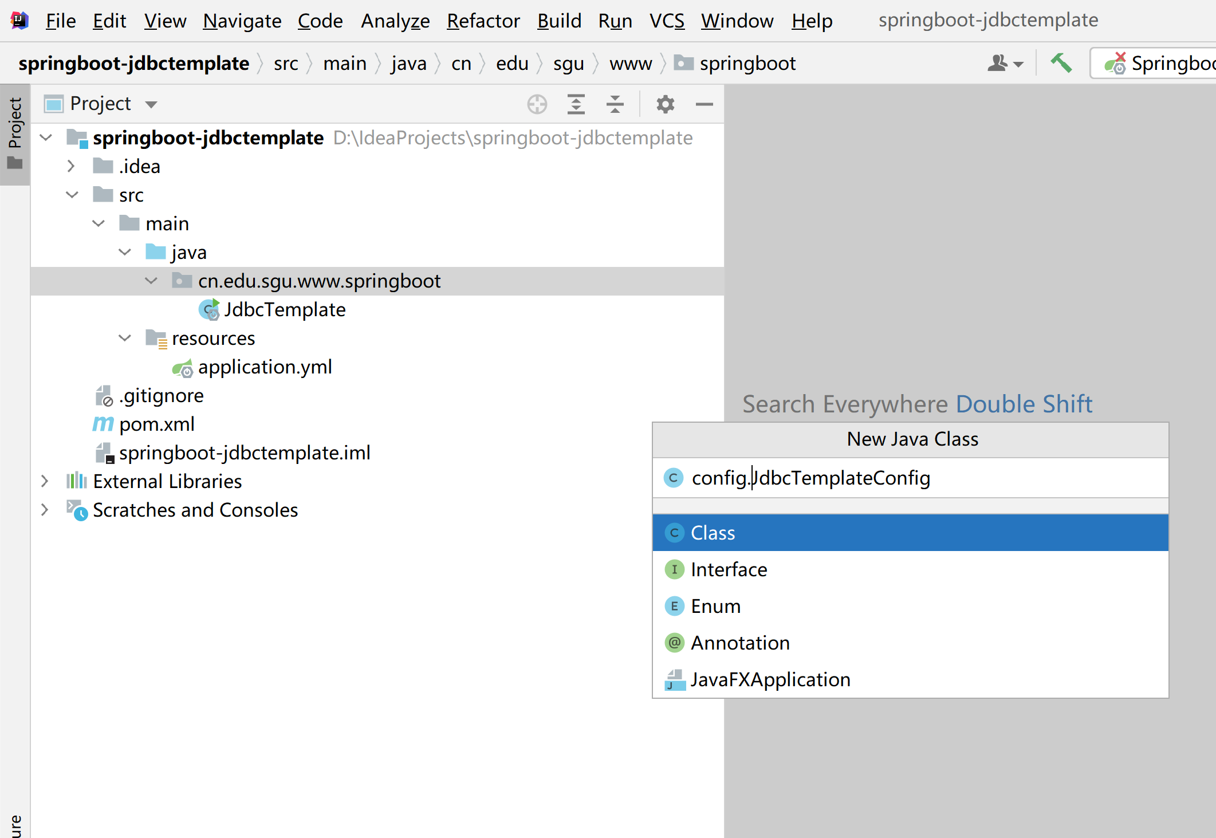Choose Enum kind in the popup
1216x838 pixels.
[715, 607]
